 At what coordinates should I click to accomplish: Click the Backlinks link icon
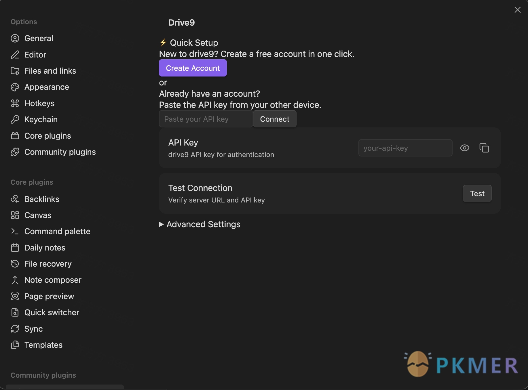[x=15, y=199]
